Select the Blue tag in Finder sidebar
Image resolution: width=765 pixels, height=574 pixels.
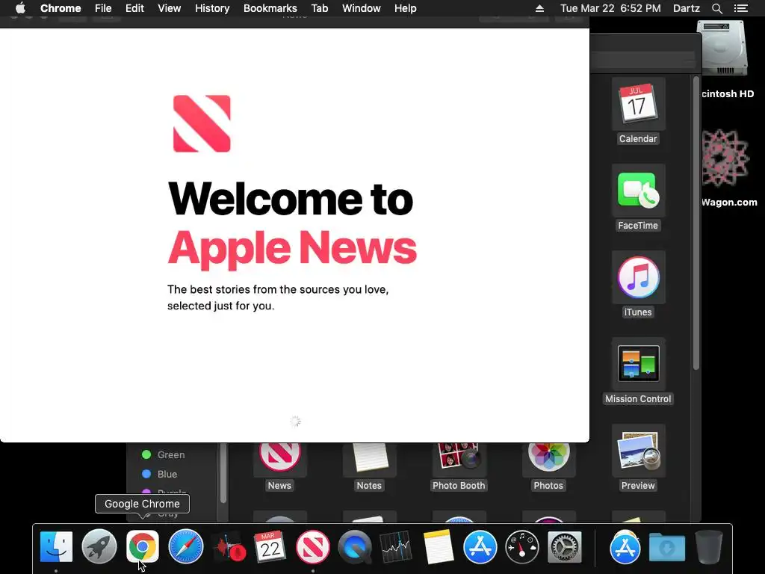(159, 474)
